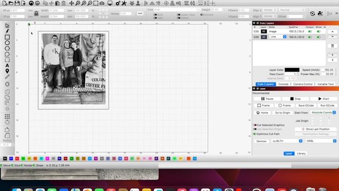The width and height of the screenshot is (339, 191).
Task: Toggle the Upper Case switch
Action: [x=179, y=15]
